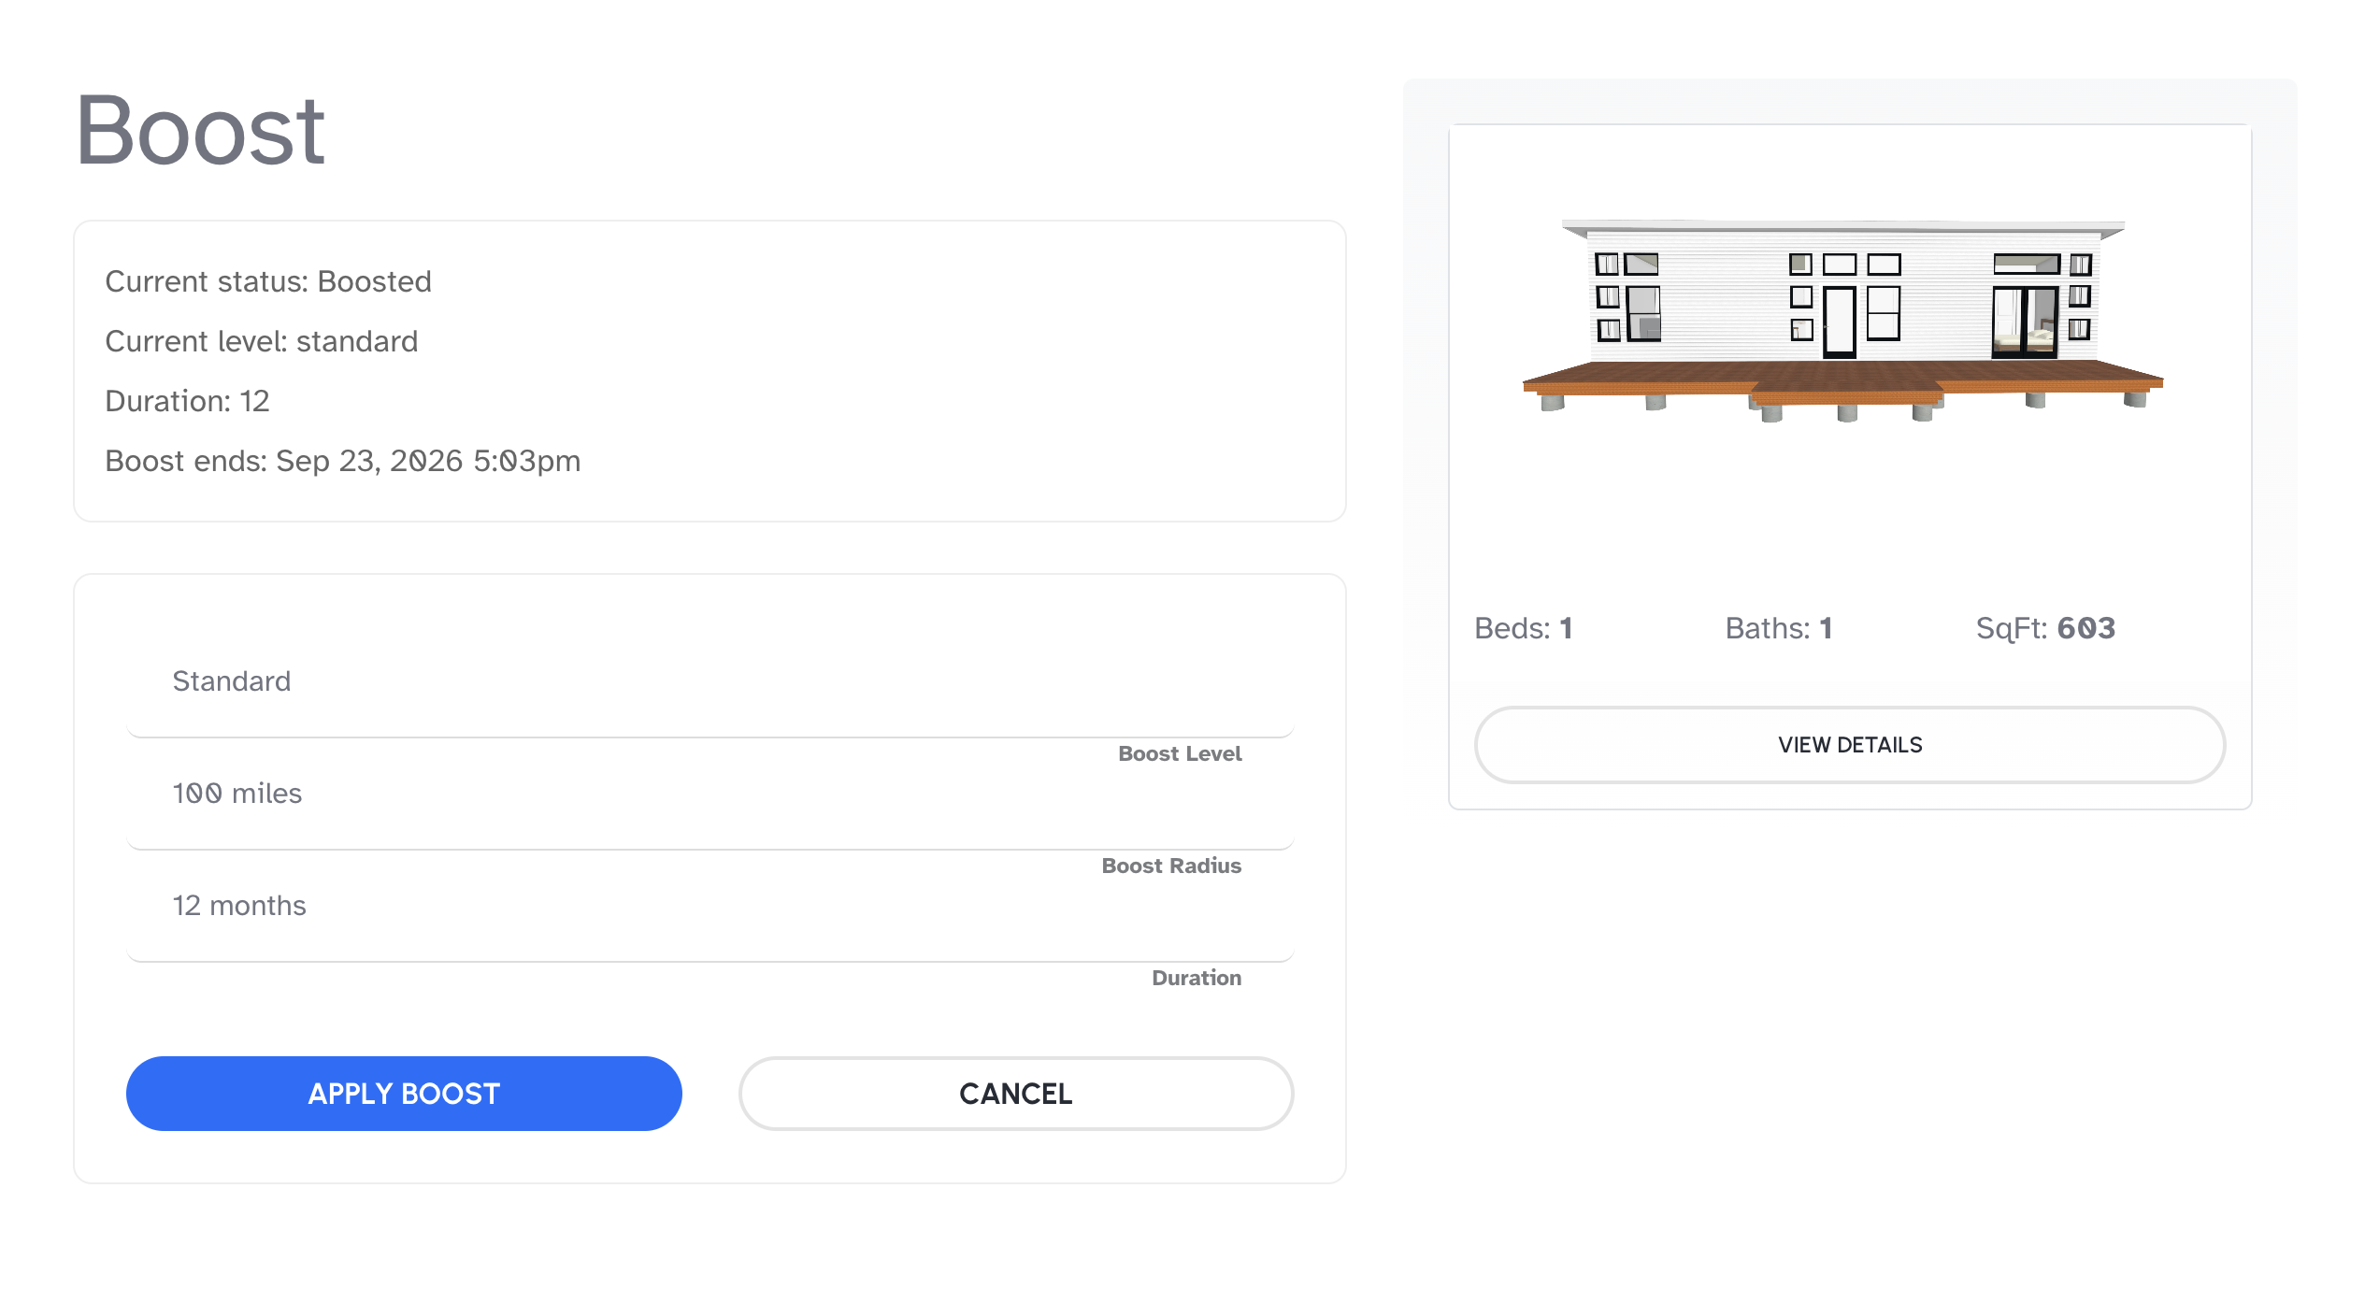This screenshot has width=2365, height=1303.
Task: Click the Boost page heading
Action: click(x=200, y=132)
